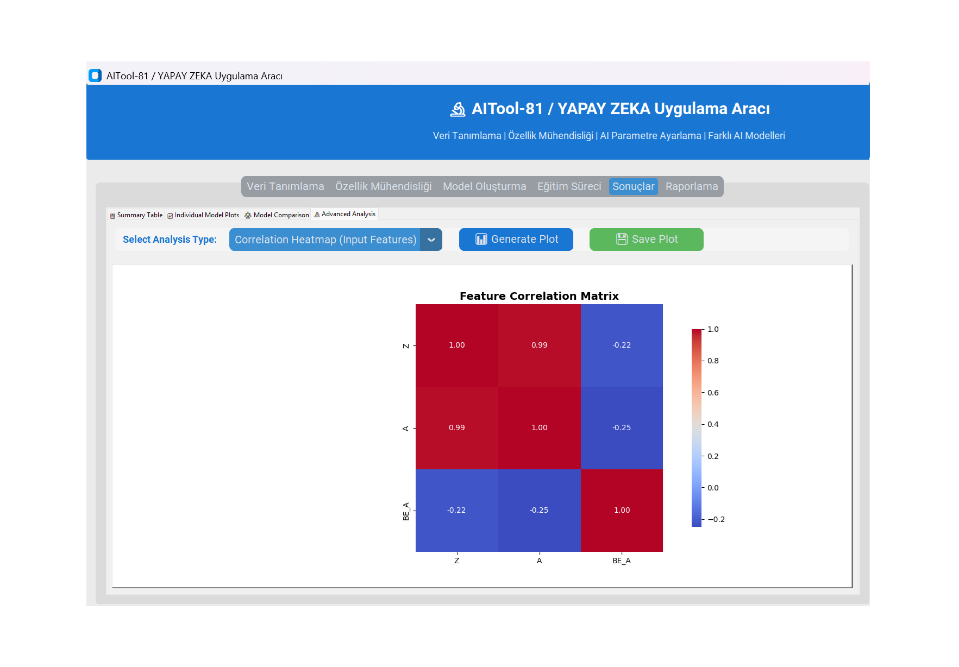Click the Summary Table tab icon

(x=112, y=216)
